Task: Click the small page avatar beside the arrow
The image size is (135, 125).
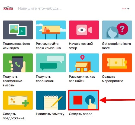Action: [x=124, y=9]
